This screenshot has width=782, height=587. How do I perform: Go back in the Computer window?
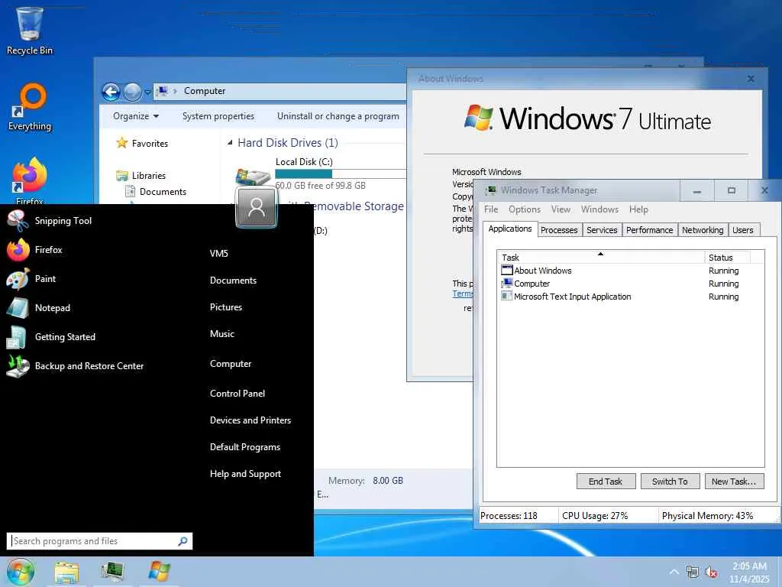click(x=111, y=92)
